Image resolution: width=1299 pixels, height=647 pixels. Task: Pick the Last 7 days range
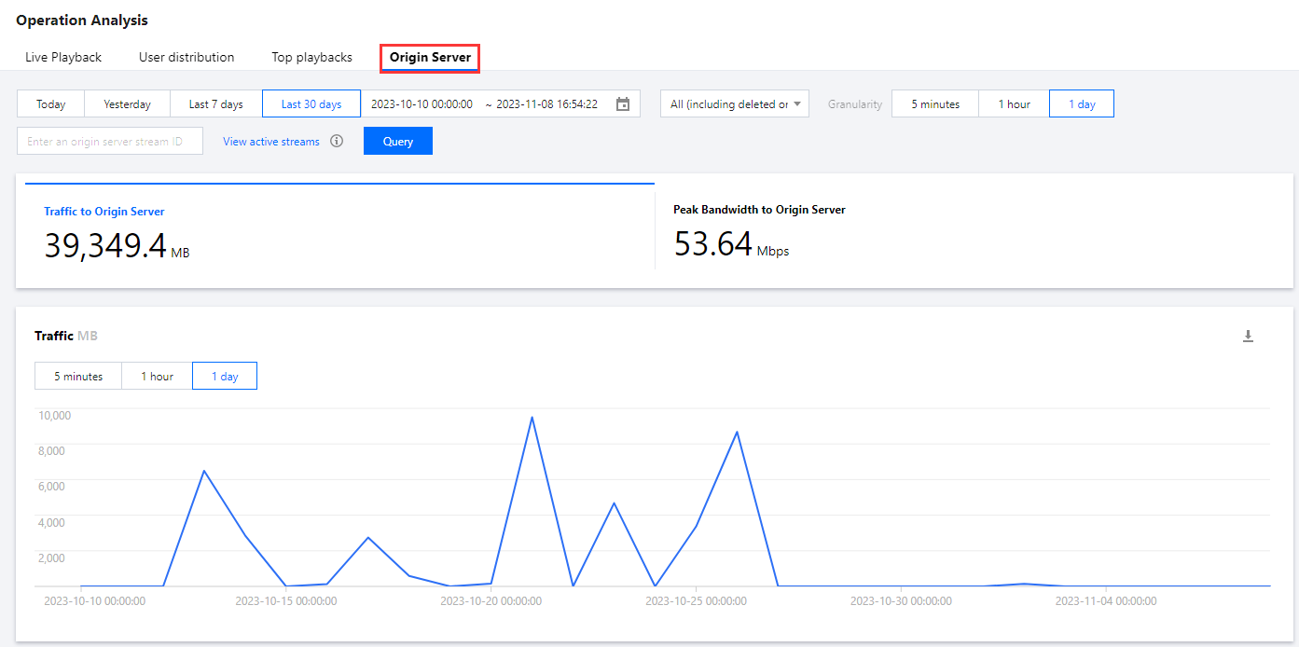click(x=216, y=103)
